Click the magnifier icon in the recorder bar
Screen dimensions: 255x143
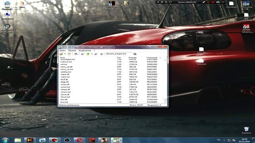pos(166,2)
